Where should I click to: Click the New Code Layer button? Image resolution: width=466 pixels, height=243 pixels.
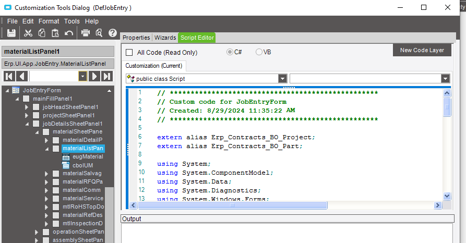point(422,50)
